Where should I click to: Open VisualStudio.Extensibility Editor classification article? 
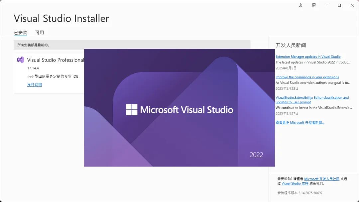point(312,100)
